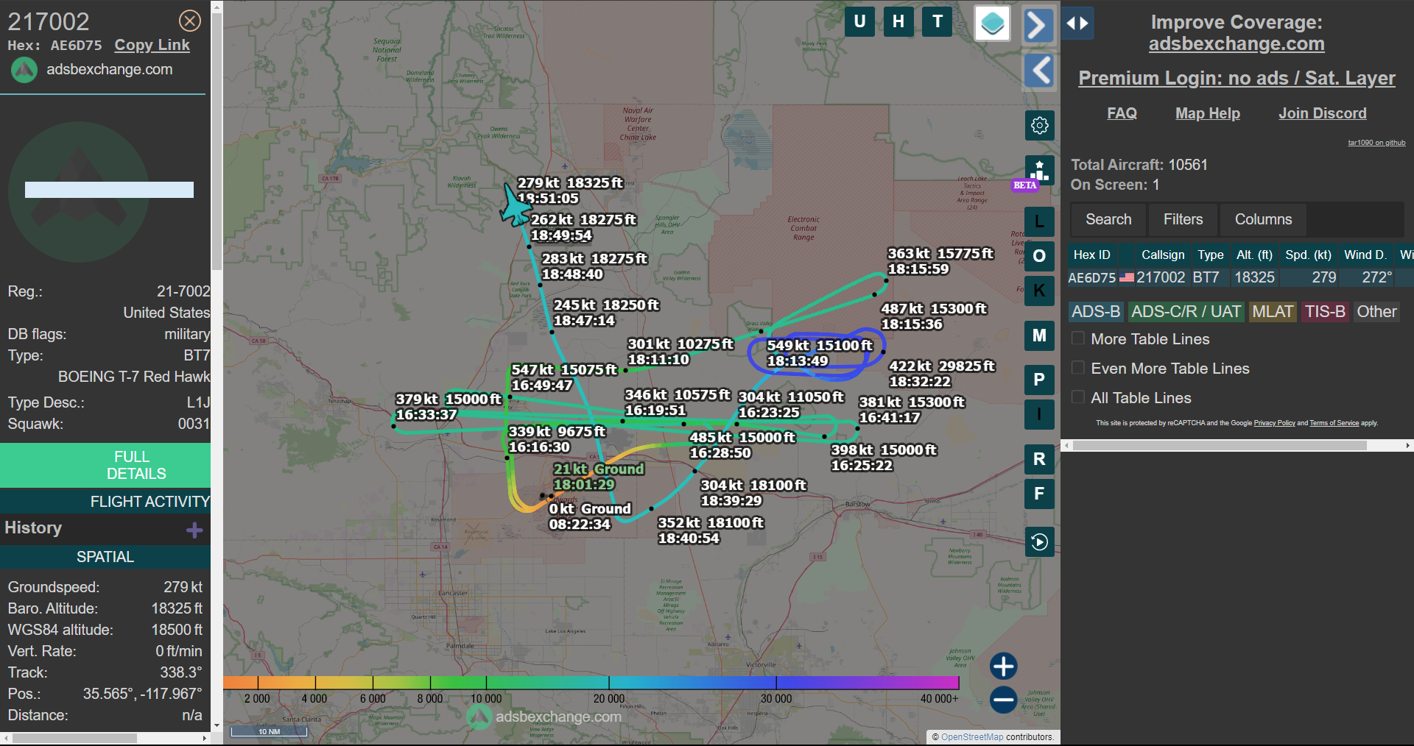The height and width of the screenshot is (746, 1414).
Task: Sort table by Alt. (ft) column
Action: (x=1254, y=255)
